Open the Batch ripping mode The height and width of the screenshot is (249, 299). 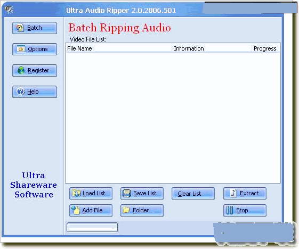click(35, 28)
